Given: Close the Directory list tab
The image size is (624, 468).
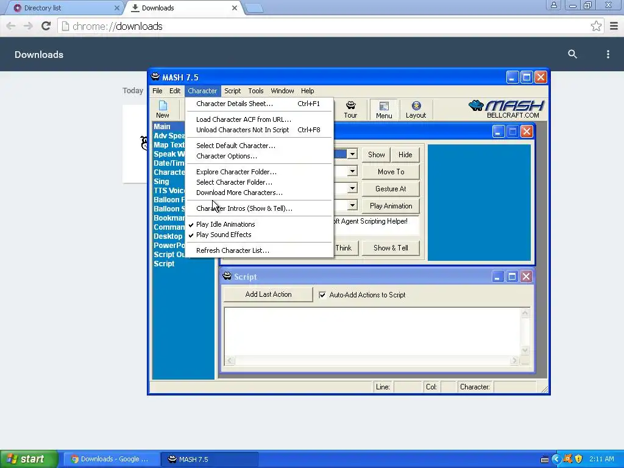Looking at the screenshot, I should click(116, 8).
